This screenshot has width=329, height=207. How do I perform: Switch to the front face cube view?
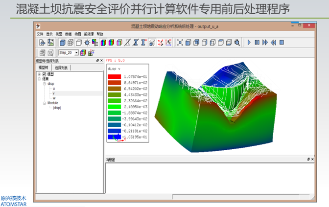(188, 43)
